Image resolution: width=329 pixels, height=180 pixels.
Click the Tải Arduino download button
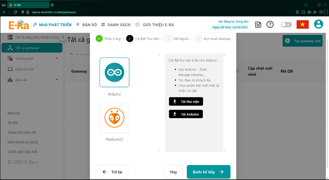click(186, 114)
